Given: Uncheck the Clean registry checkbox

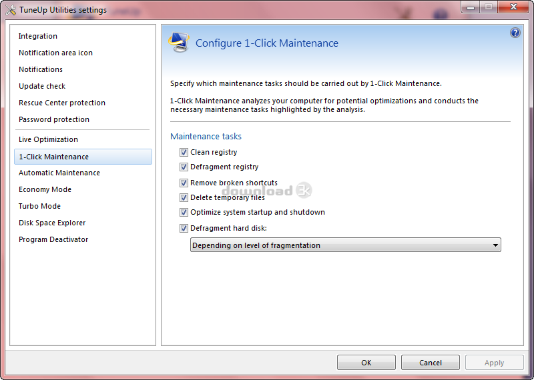Looking at the screenshot, I should pos(184,152).
